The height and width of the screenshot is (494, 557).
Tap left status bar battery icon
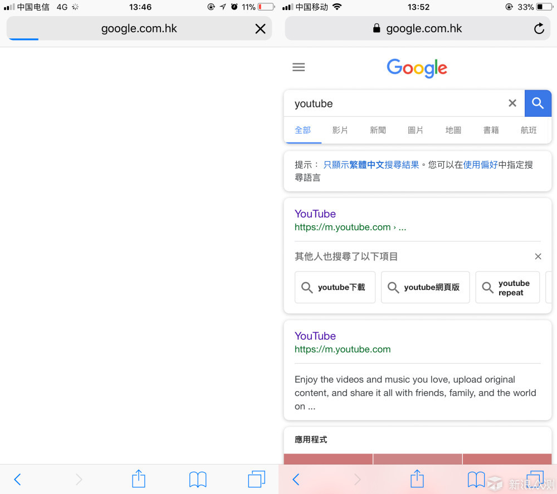[x=266, y=7]
